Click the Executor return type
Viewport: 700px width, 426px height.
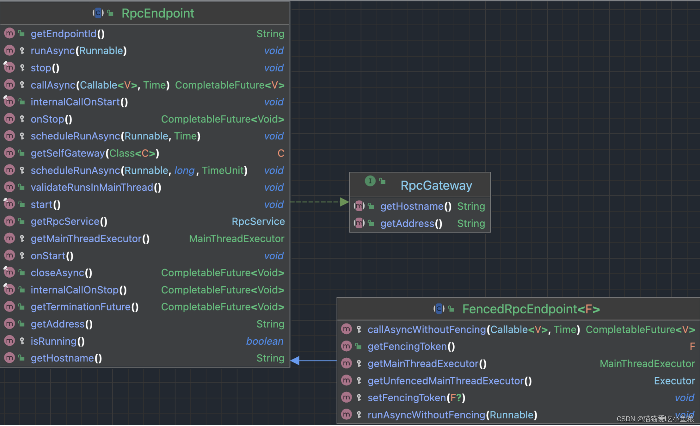[674, 381]
